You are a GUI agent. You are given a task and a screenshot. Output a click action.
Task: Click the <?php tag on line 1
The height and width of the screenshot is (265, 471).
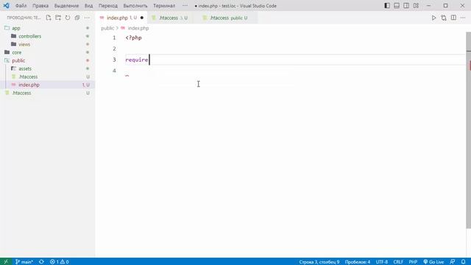pos(133,38)
